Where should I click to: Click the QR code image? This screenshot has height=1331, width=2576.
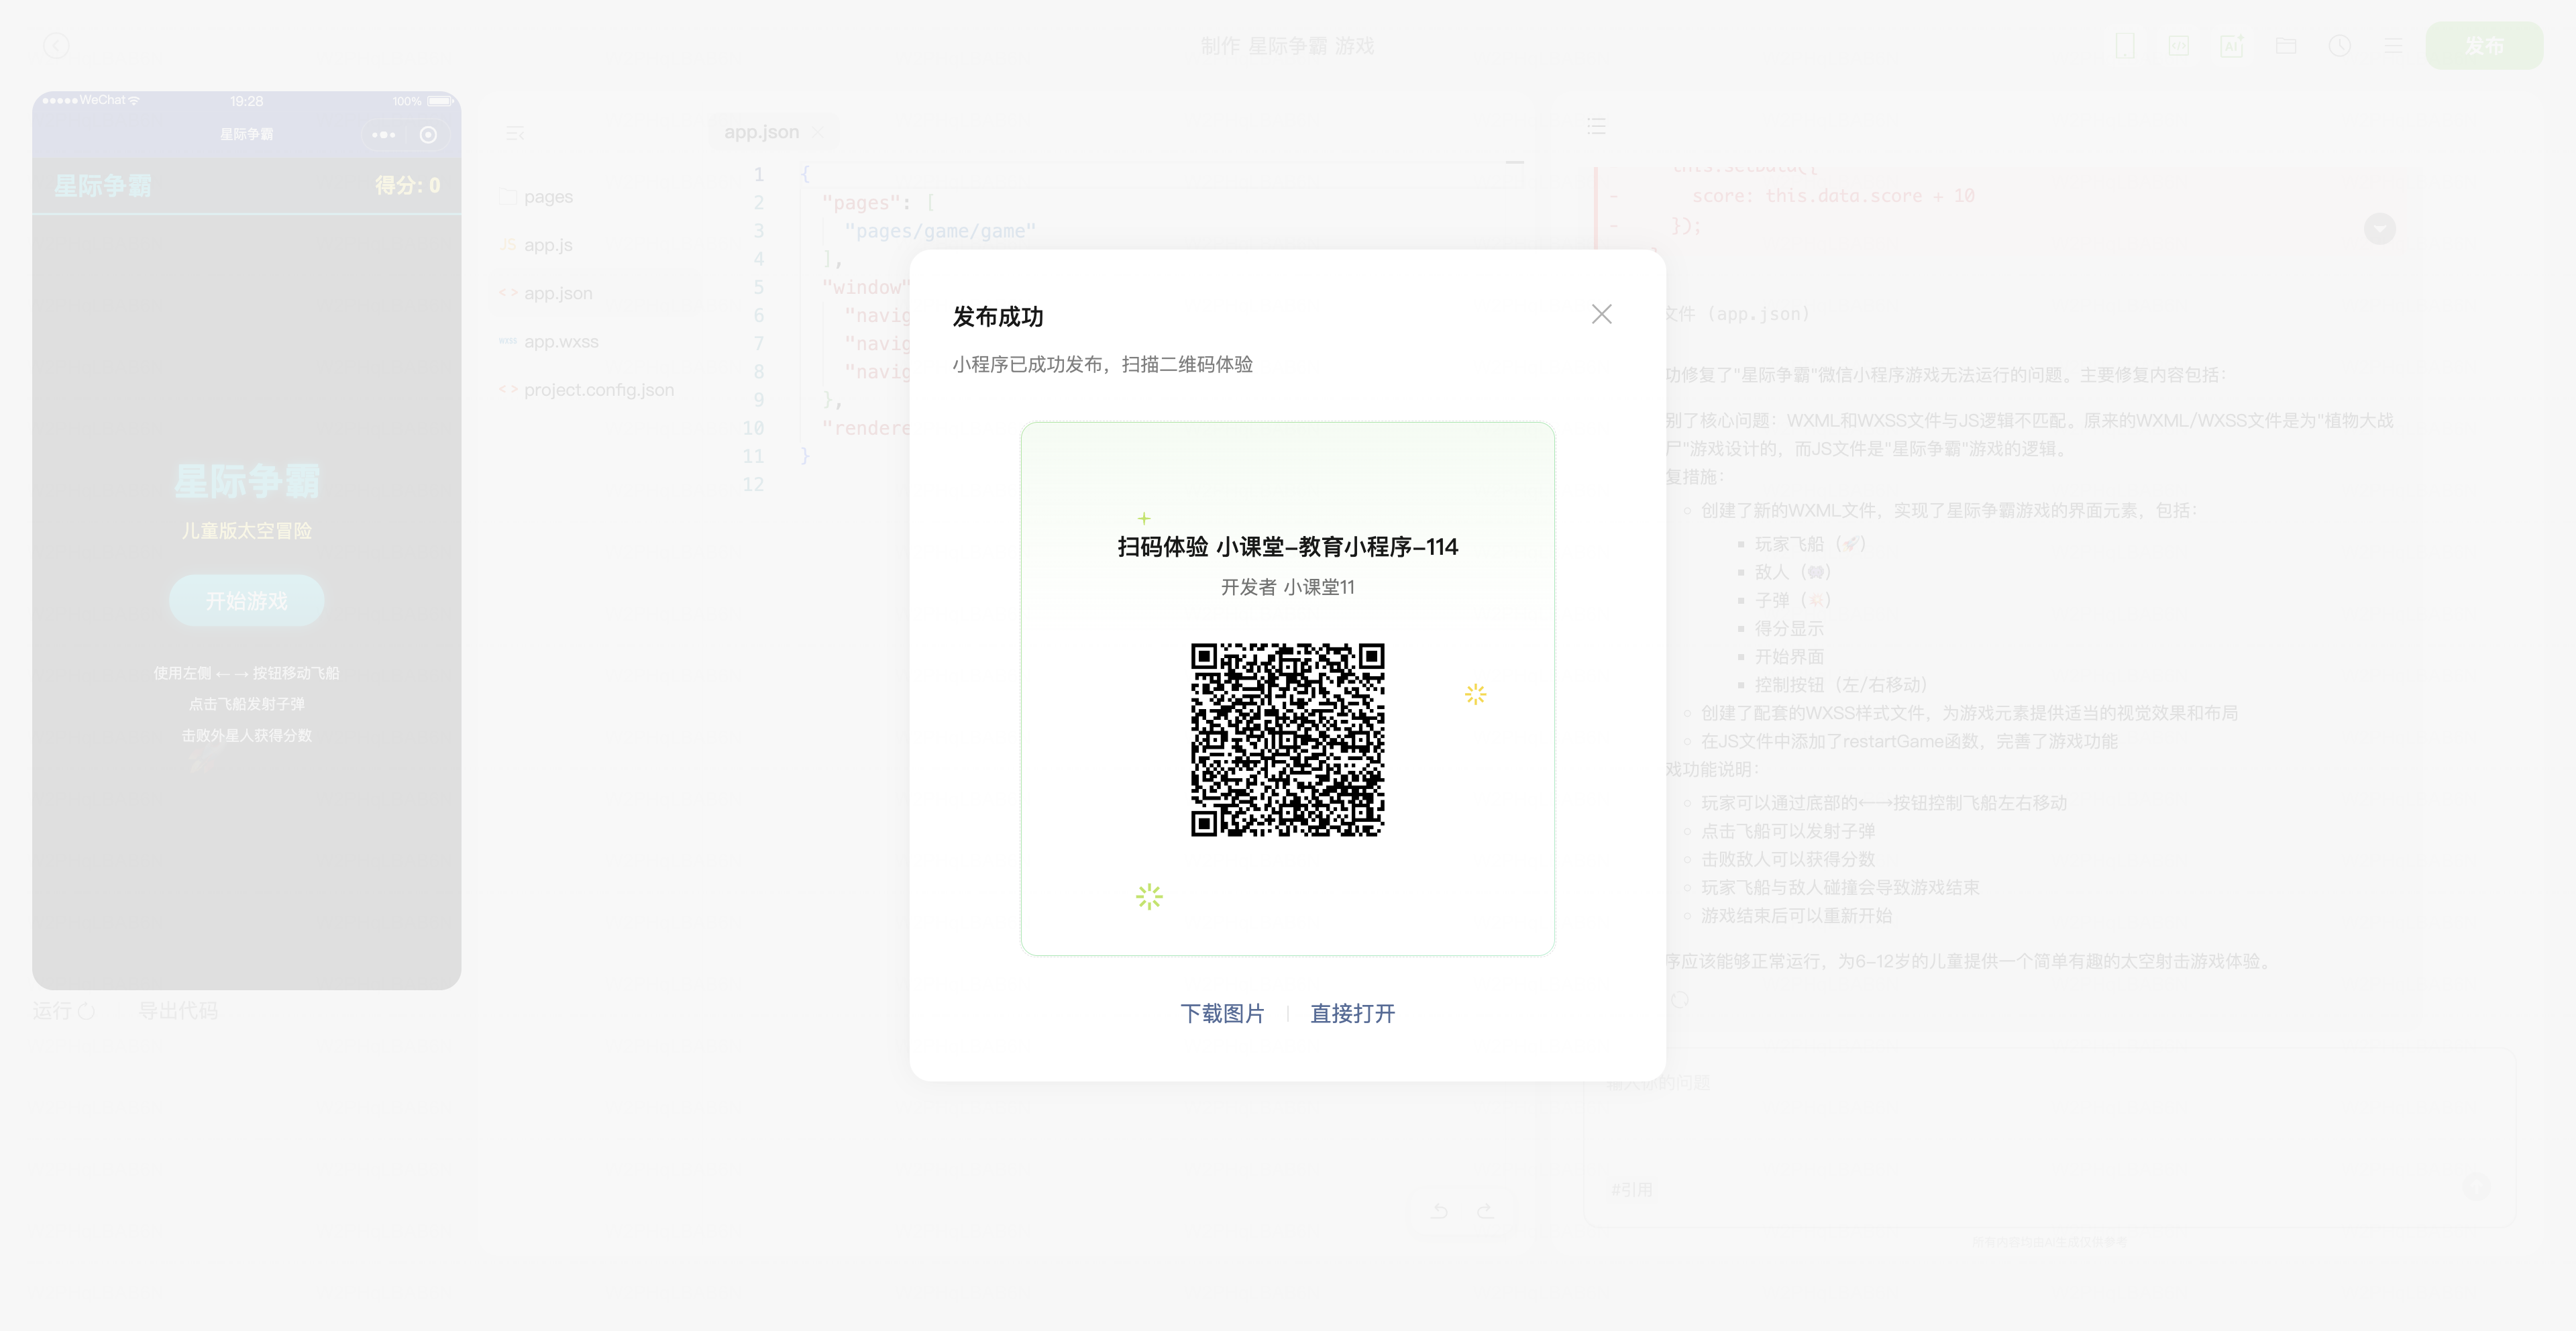(x=1287, y=740)
